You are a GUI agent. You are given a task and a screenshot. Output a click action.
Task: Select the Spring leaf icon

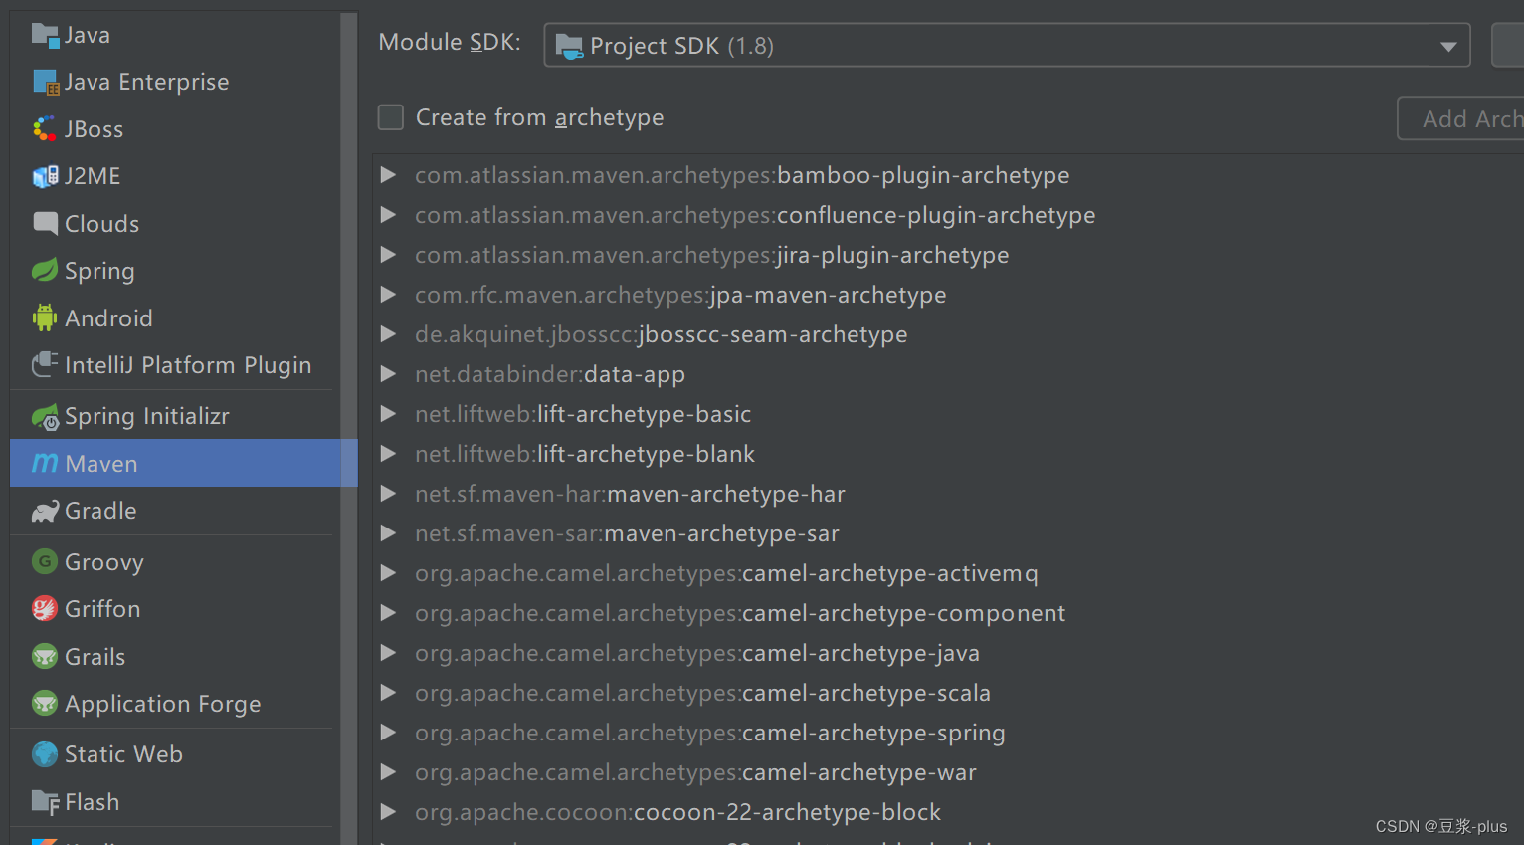pyautogui.click(x=45, y=271)
